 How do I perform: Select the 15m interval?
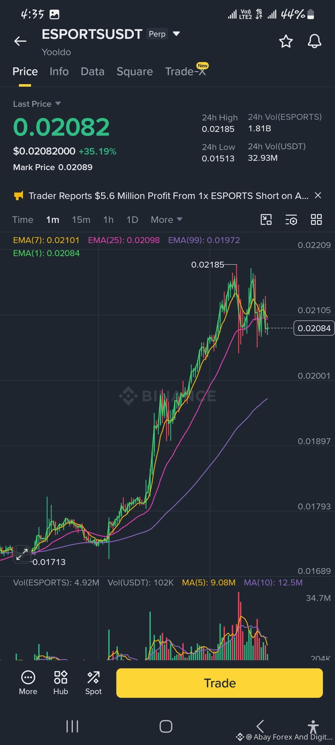click(81, 219)
